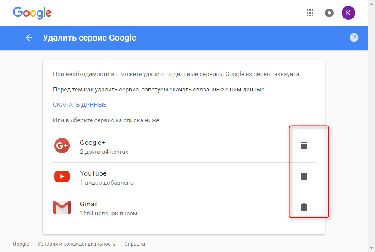Click the scrollbar down arrow

click(x=371, y=249)
